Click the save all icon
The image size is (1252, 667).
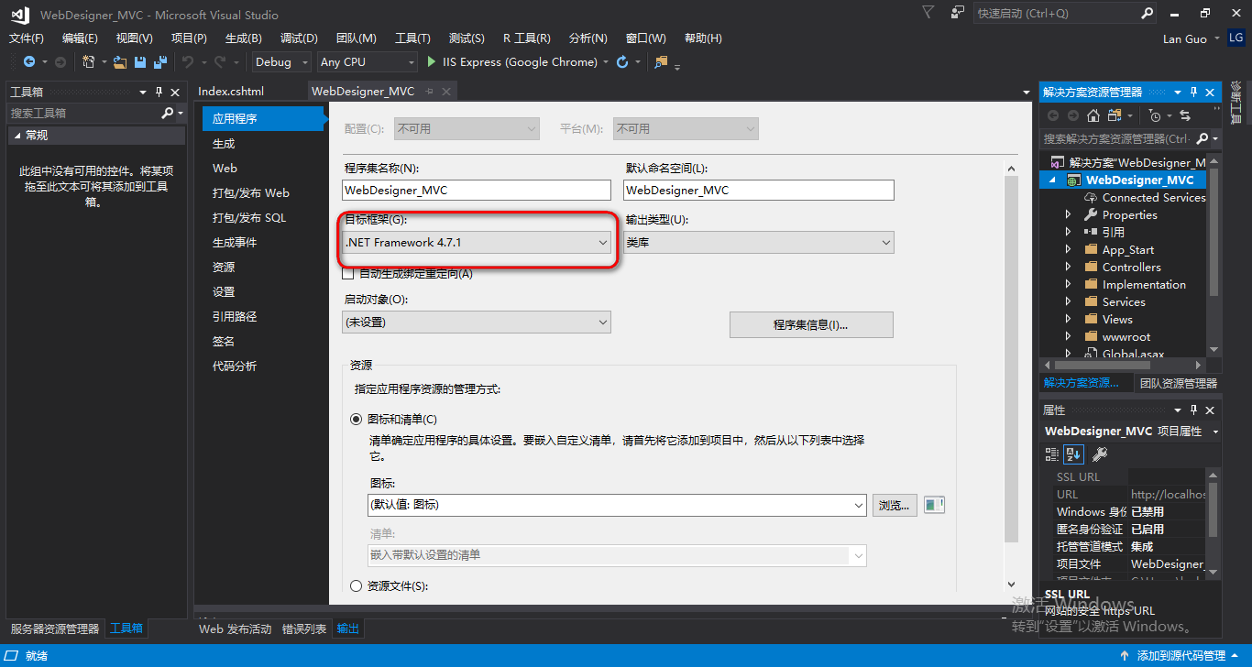point(160,62)
